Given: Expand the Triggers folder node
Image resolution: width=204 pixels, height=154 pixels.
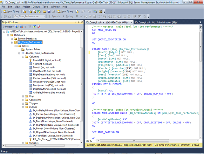Looking at the screenshot, I should [23, 104].
